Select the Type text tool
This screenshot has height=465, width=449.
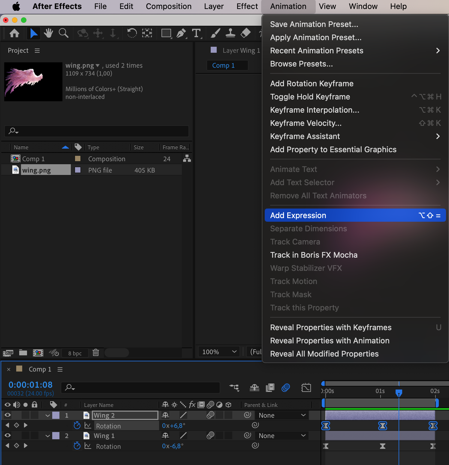pyautogui.click(x=197, y=33)
